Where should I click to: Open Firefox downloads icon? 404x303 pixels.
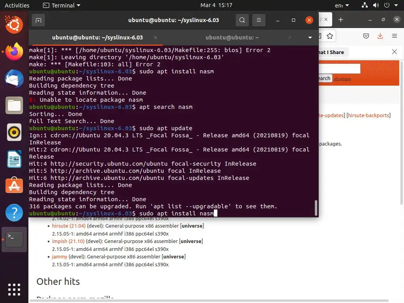click(380, 36)
